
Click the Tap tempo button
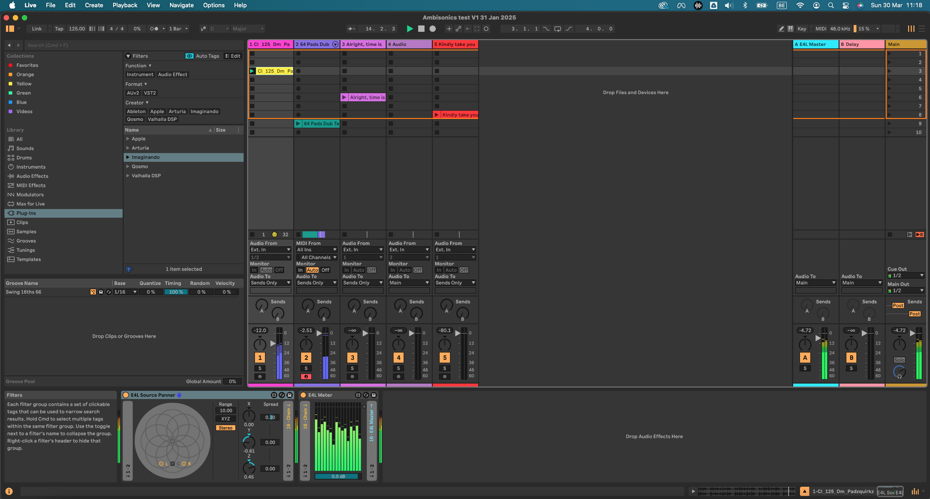tap(59, 29)
